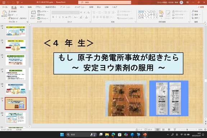Open the Customize Quick Access Toolbar arrow
Screen dimensions: 207x138
click(x=22, y=3)
